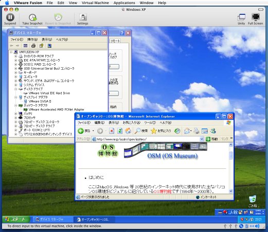Open the Windows XP Start button

[15, 219]
